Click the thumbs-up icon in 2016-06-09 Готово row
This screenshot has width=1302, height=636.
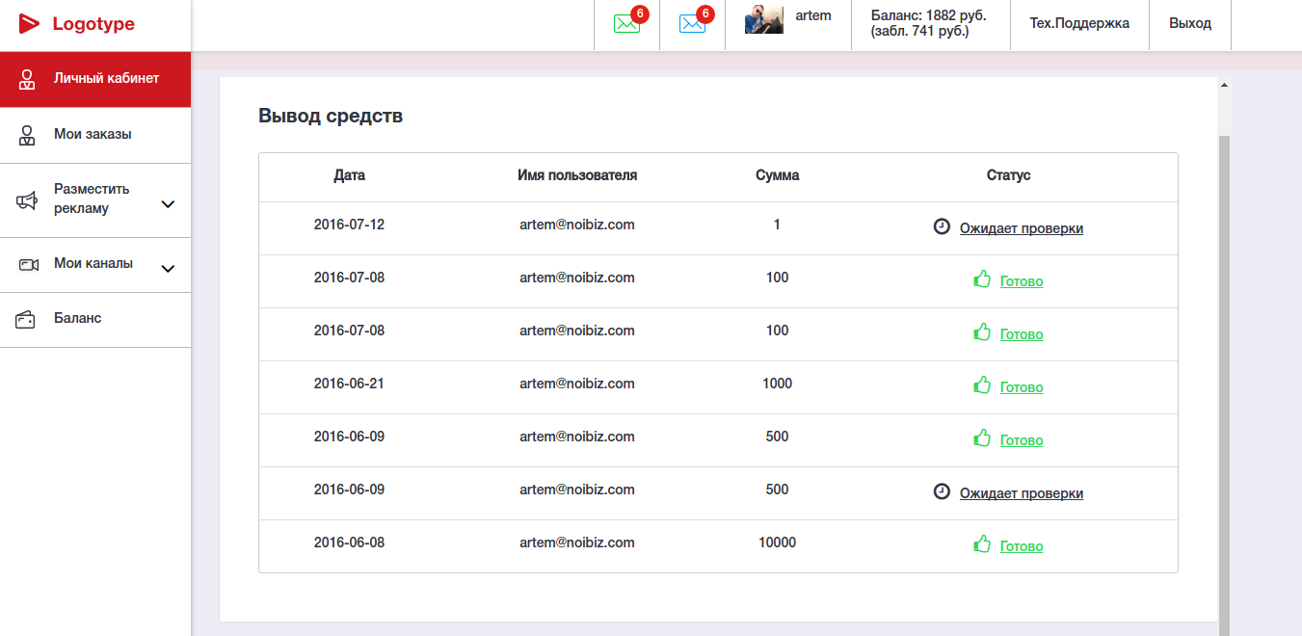click(x=982, y=438)
